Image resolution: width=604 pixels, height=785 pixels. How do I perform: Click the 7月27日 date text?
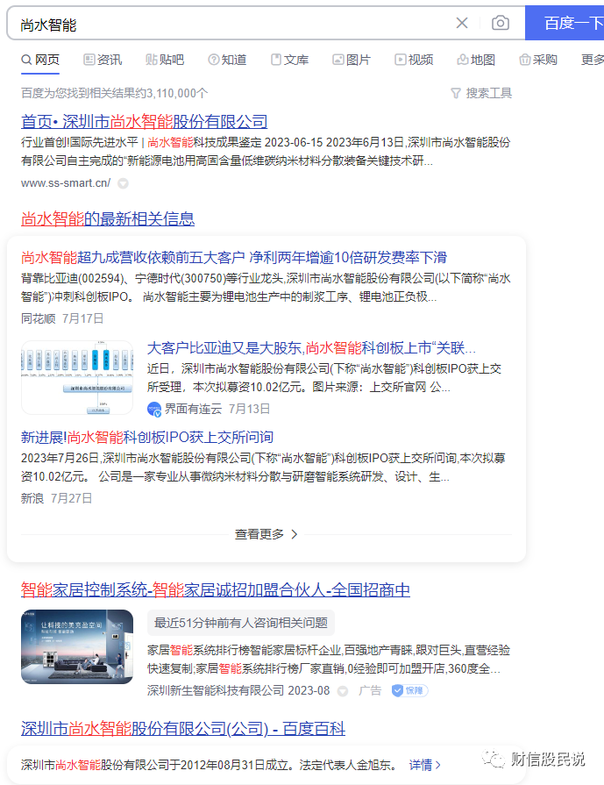pos(72,499)
